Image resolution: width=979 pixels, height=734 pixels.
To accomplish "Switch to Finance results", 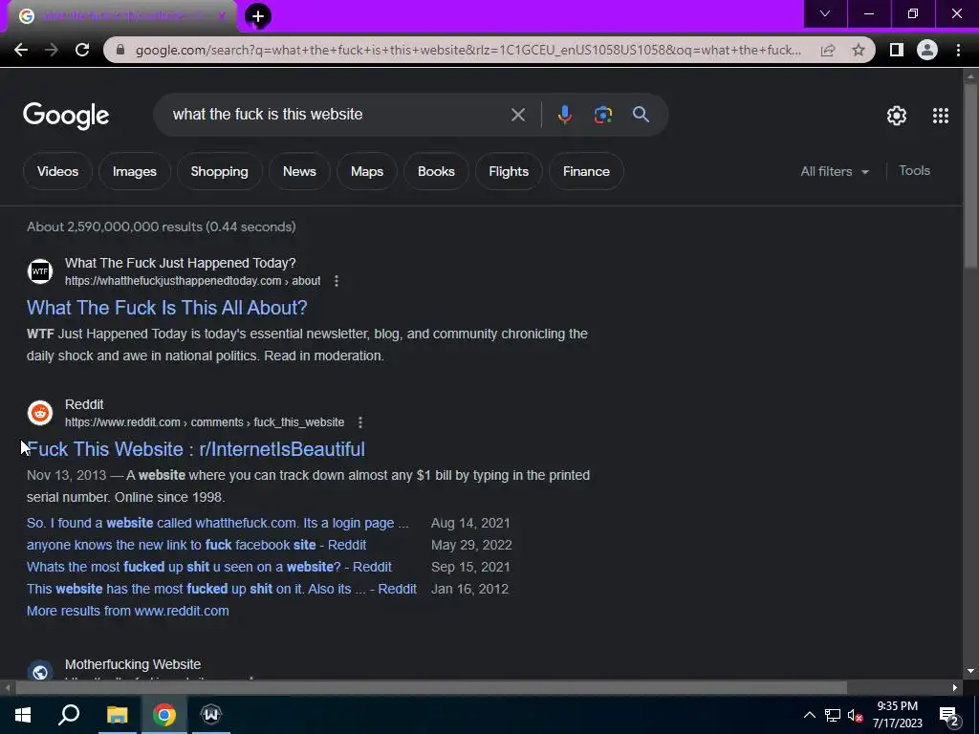I will point(586,172).
